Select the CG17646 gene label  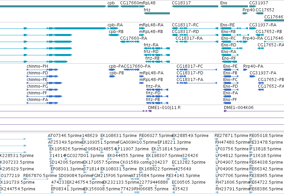click(274, 17)
